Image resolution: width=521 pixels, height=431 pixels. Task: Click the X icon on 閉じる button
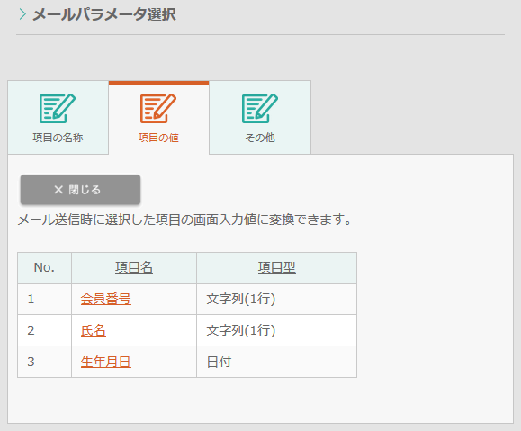(58, 190)
